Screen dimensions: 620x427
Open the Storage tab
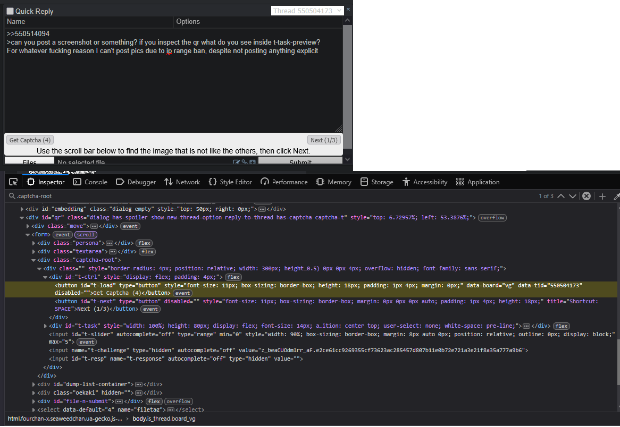(x=376, y=182)
